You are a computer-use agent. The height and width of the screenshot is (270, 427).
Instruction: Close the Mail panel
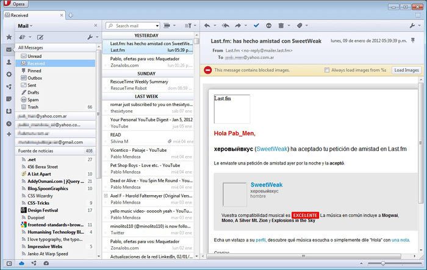pyautogui.click(x=96, y=26)
